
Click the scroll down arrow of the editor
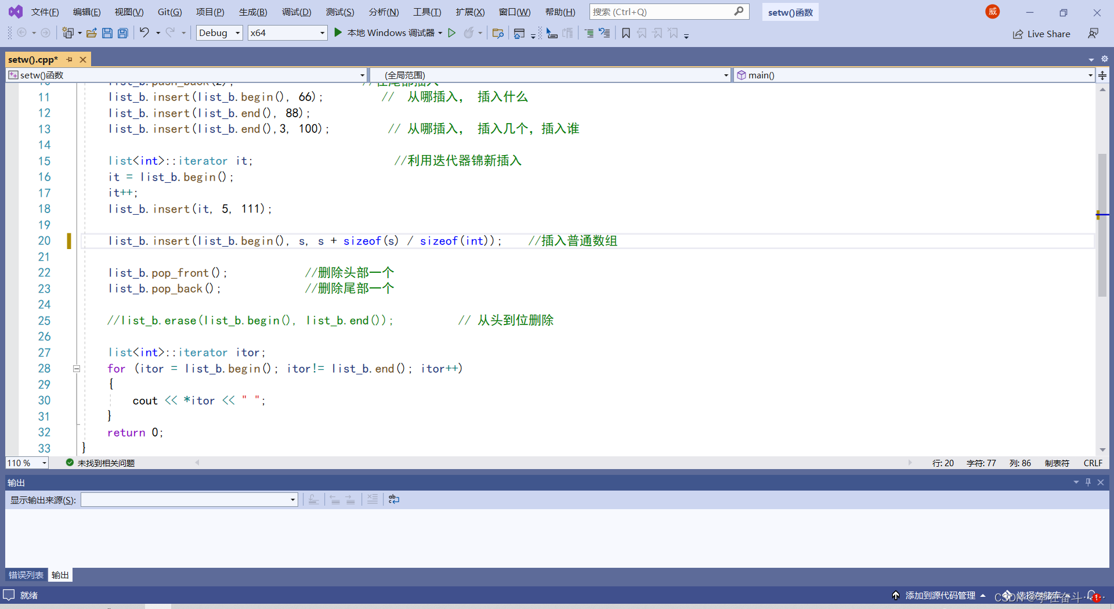coord(1102,450)
